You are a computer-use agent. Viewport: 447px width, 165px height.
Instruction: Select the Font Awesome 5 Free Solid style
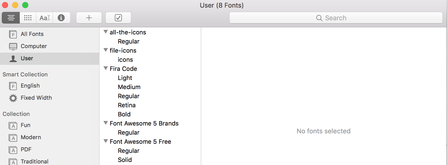pos(125,160)
